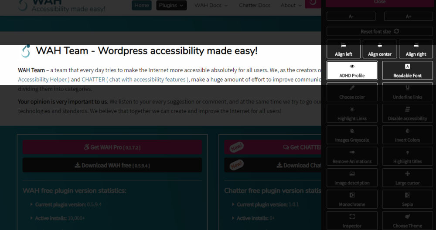
Task: Click 'Active installs: 0+' text
Action: point(255,218)
